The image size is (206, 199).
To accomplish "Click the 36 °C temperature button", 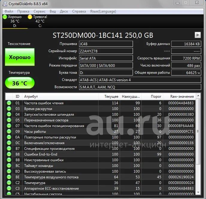I will (20, 83).
